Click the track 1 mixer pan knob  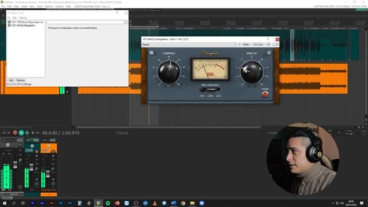(x=32, y=146)
